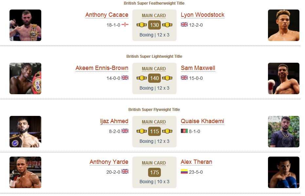Open Anthony Cacace's fighter profile link
Image resolution: width=305 pixels, height=196 pixels.
(107, 15)
